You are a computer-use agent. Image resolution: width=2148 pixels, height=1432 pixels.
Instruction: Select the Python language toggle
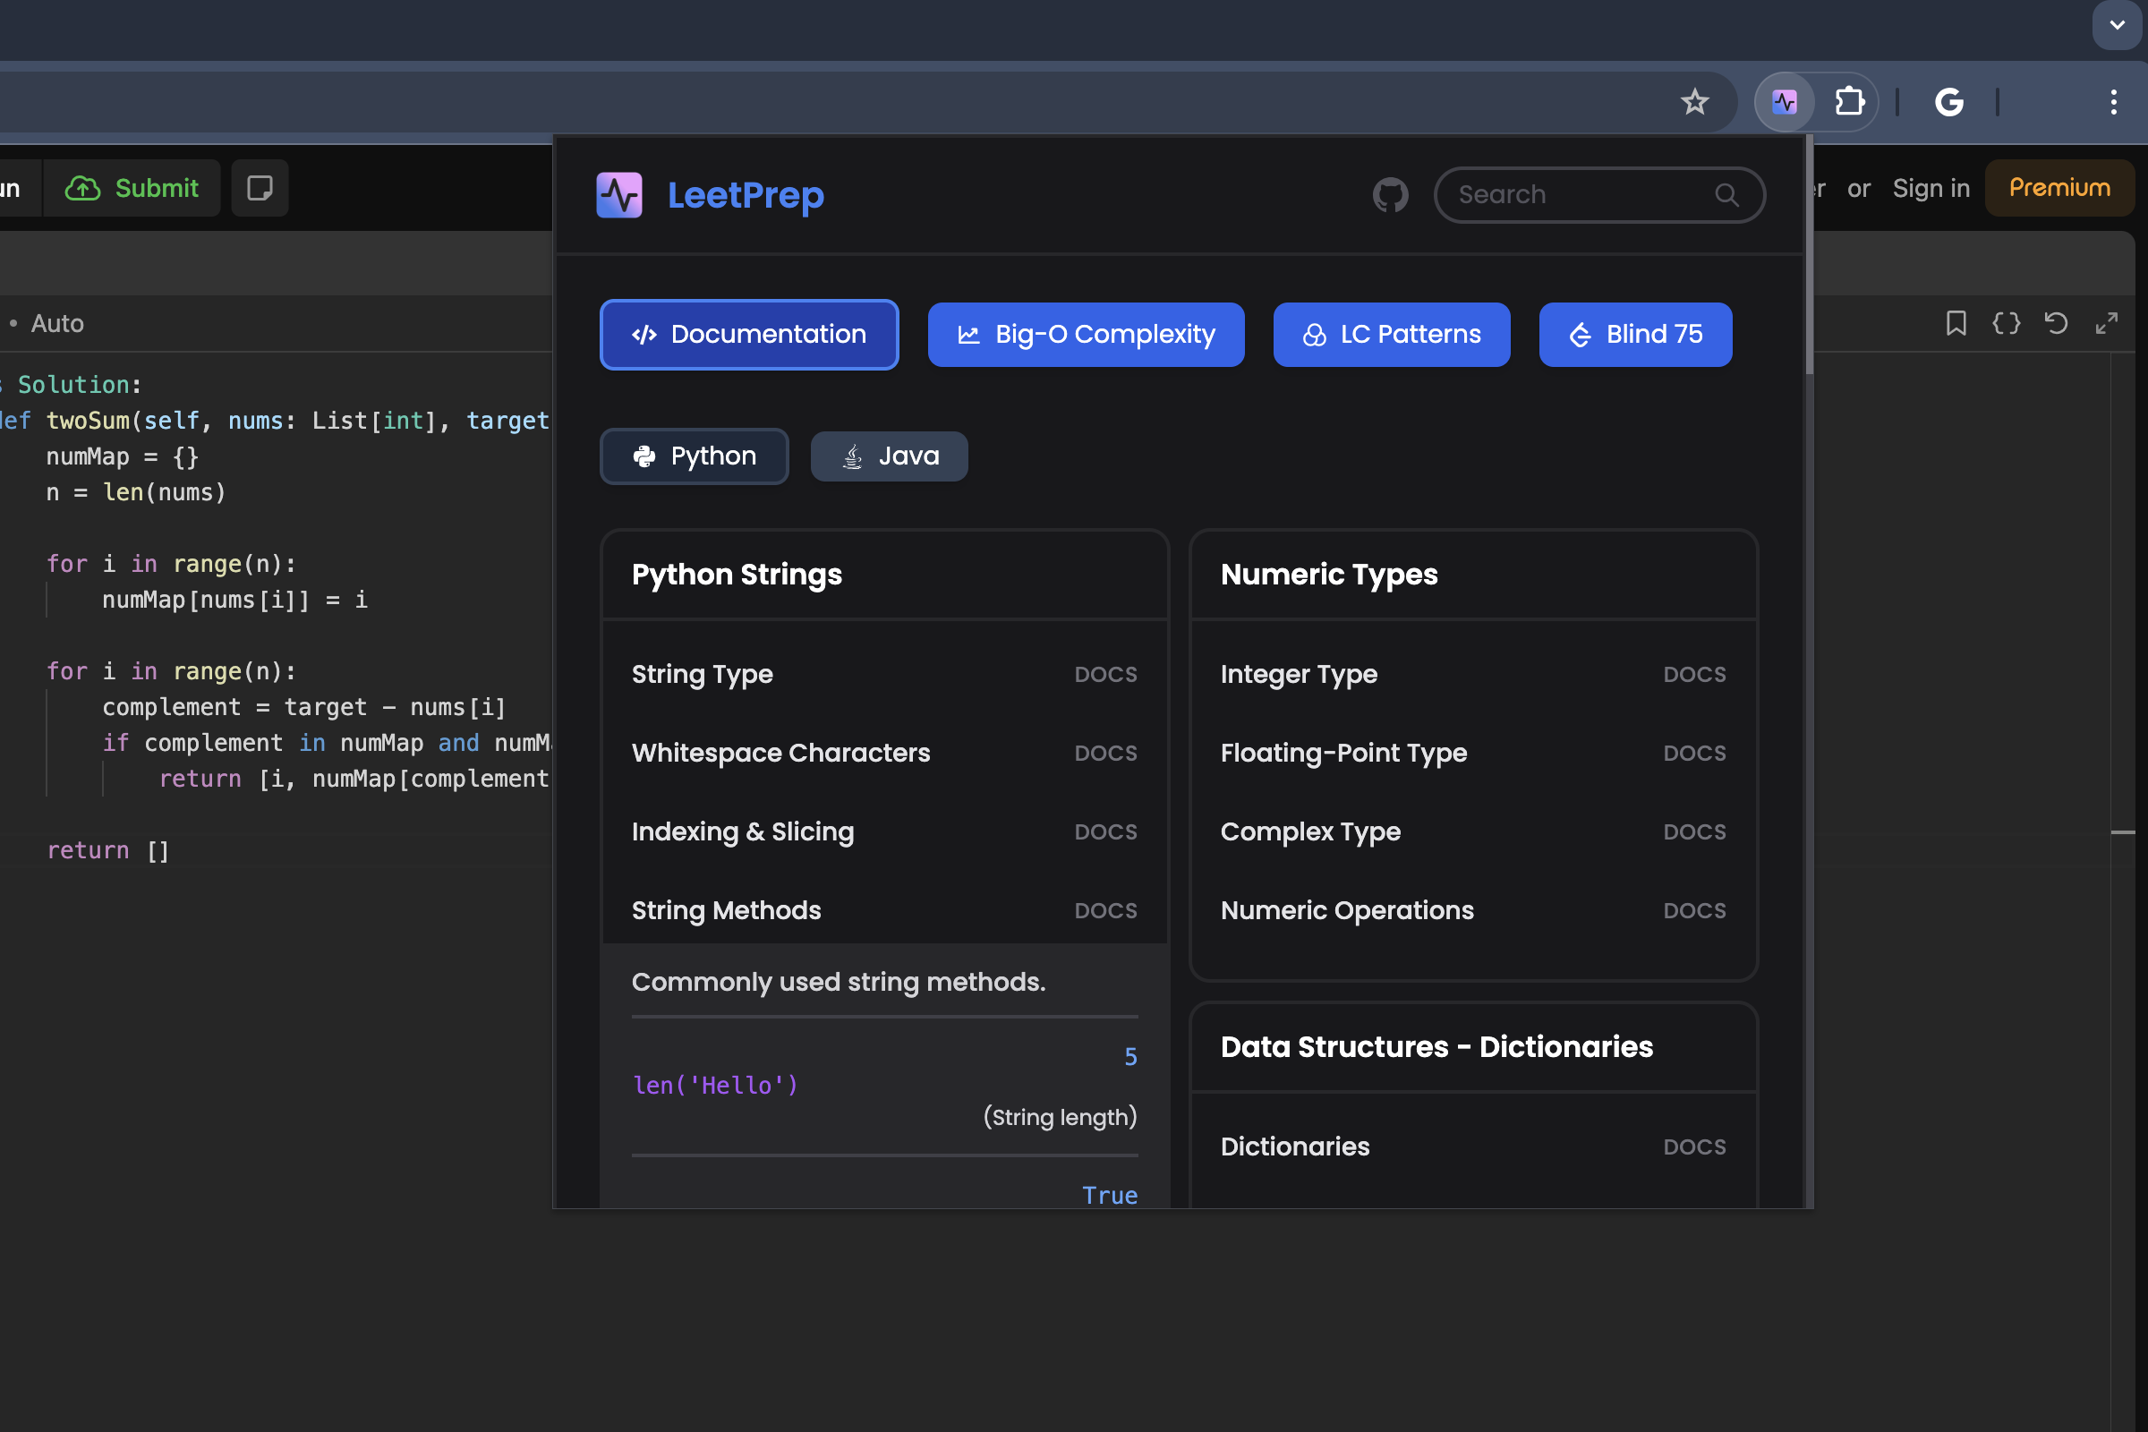[x=695, y=456]
